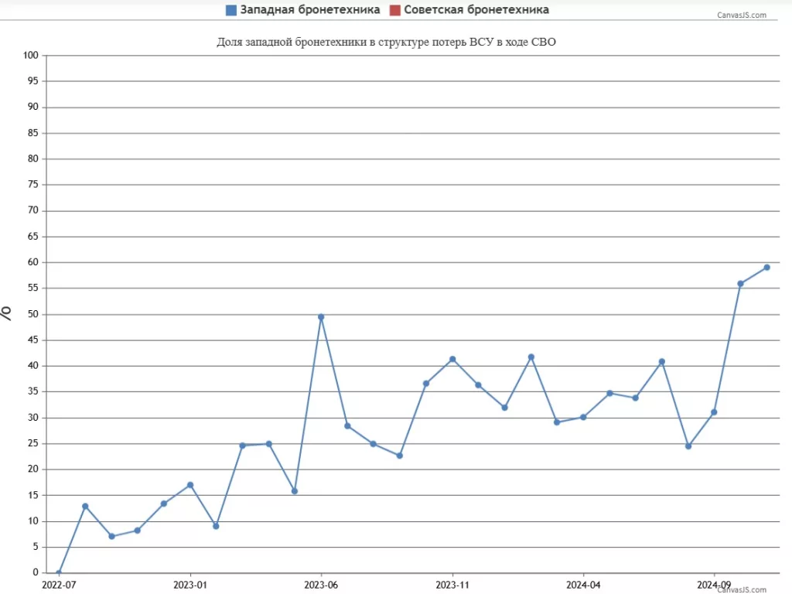Click the 50 label on the y-axis
Screen dimensions: 792x594
point(33,314)
